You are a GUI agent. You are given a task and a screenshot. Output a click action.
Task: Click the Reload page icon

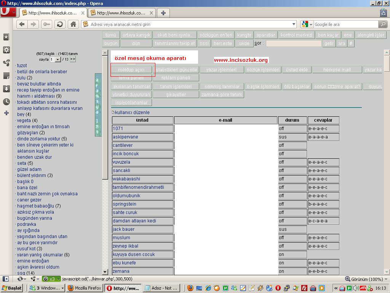point(59,24)
